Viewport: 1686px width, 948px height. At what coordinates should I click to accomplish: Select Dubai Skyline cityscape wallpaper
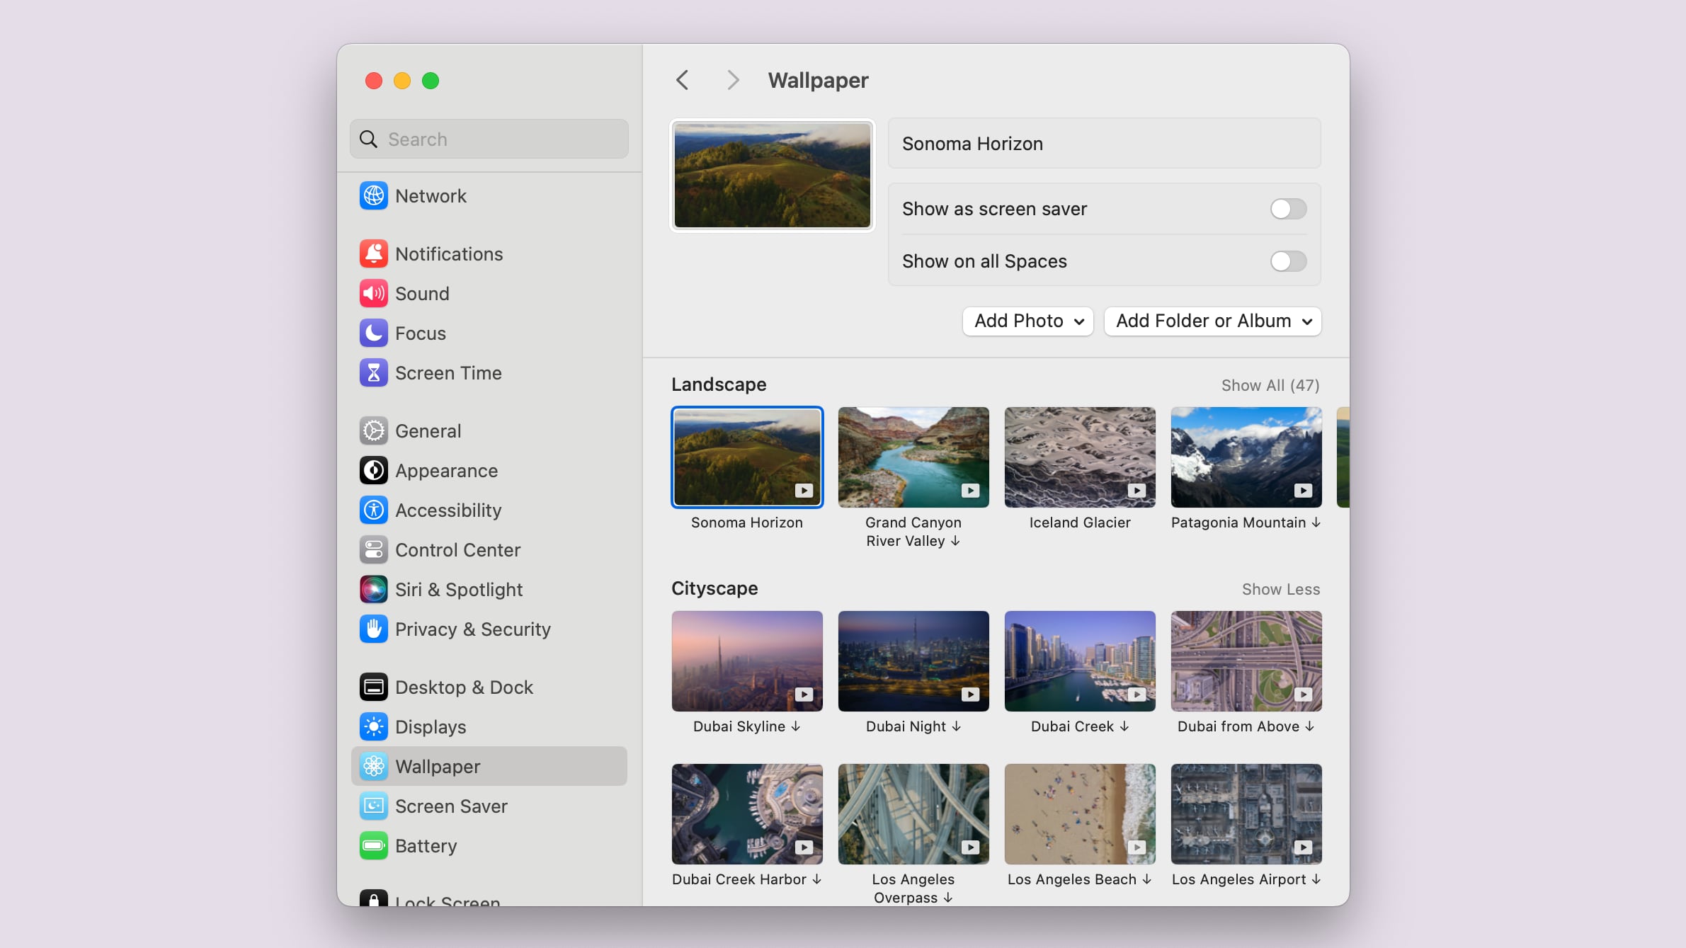[747, 661]
